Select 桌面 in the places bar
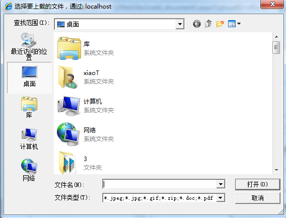This screenshot has height=218, width=286. tap(29, 78)
